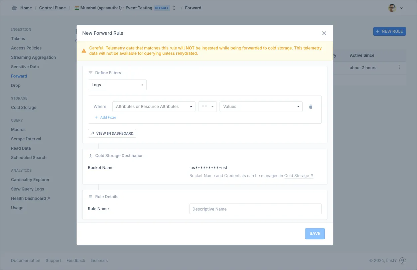The width and height of the screenshot is (417, 270).
Task: Delete the filter row with trash icon
Action: point(311,107)
